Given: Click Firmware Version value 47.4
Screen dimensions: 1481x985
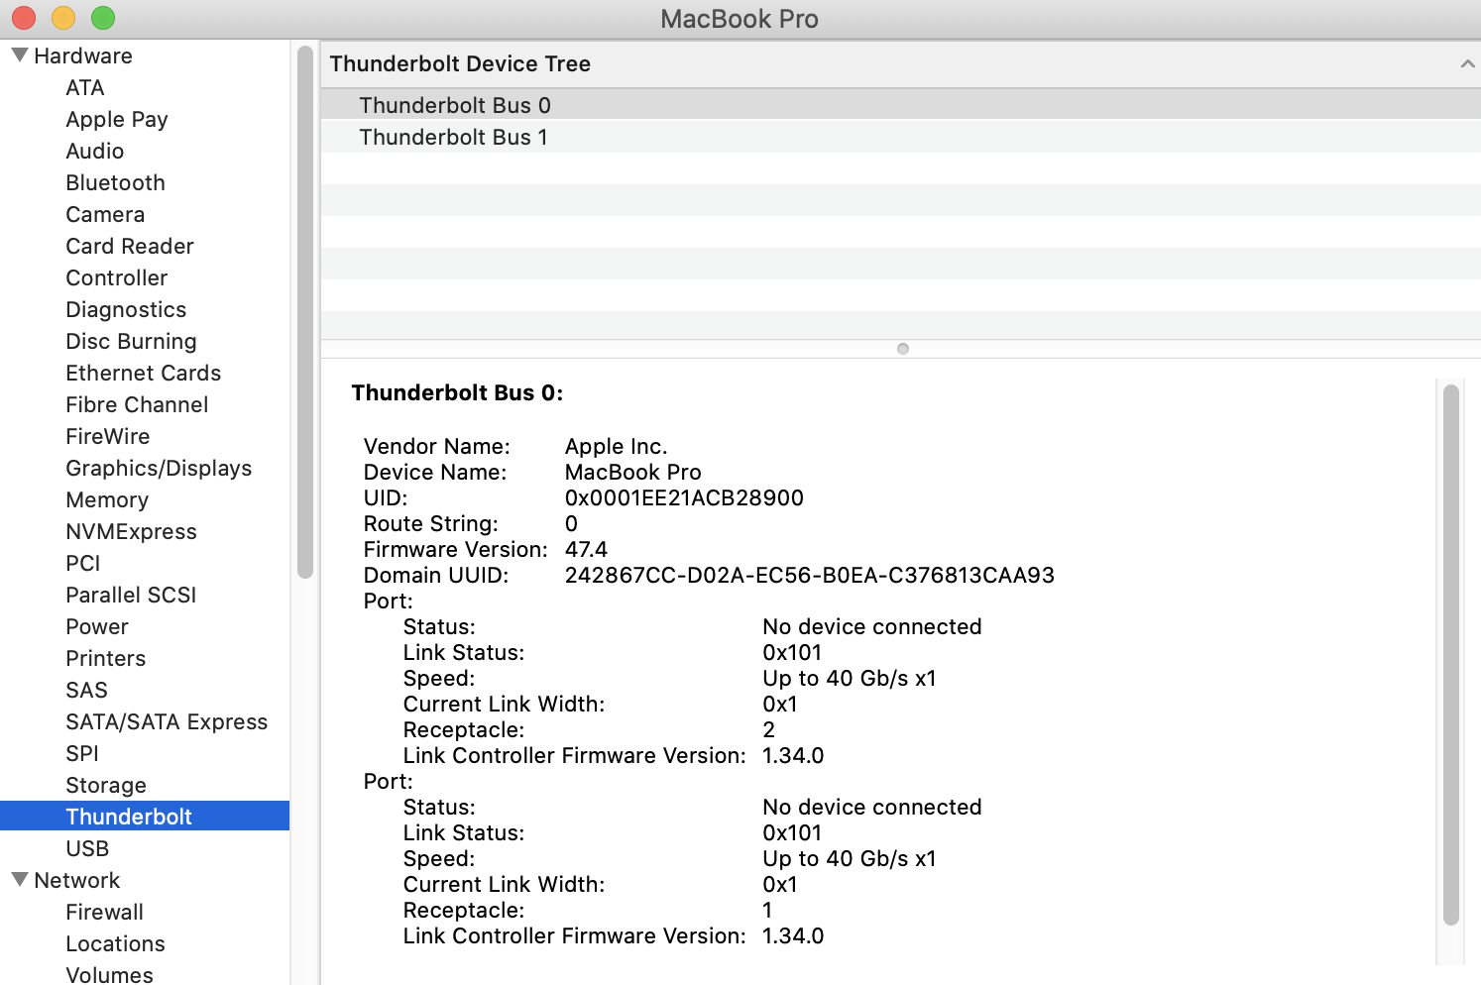Looking at the screenshot, I should coord(586,549).
